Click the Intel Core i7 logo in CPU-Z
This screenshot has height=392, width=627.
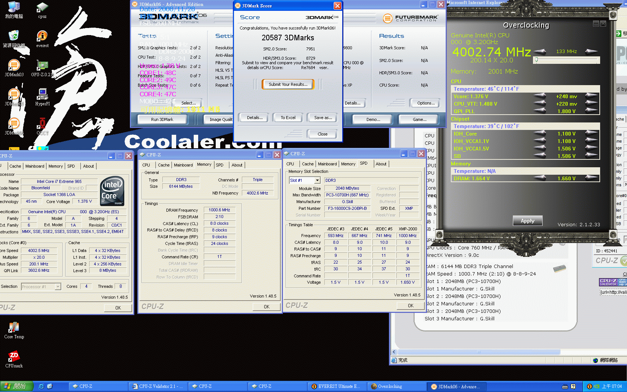[x=112, y=191]
